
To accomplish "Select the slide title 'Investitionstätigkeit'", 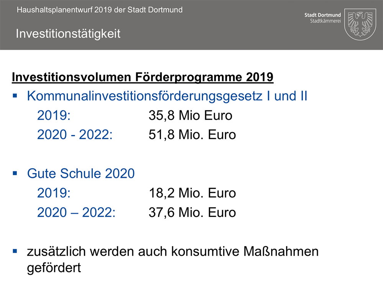I will pyautogui.click(x=68, y=34).
